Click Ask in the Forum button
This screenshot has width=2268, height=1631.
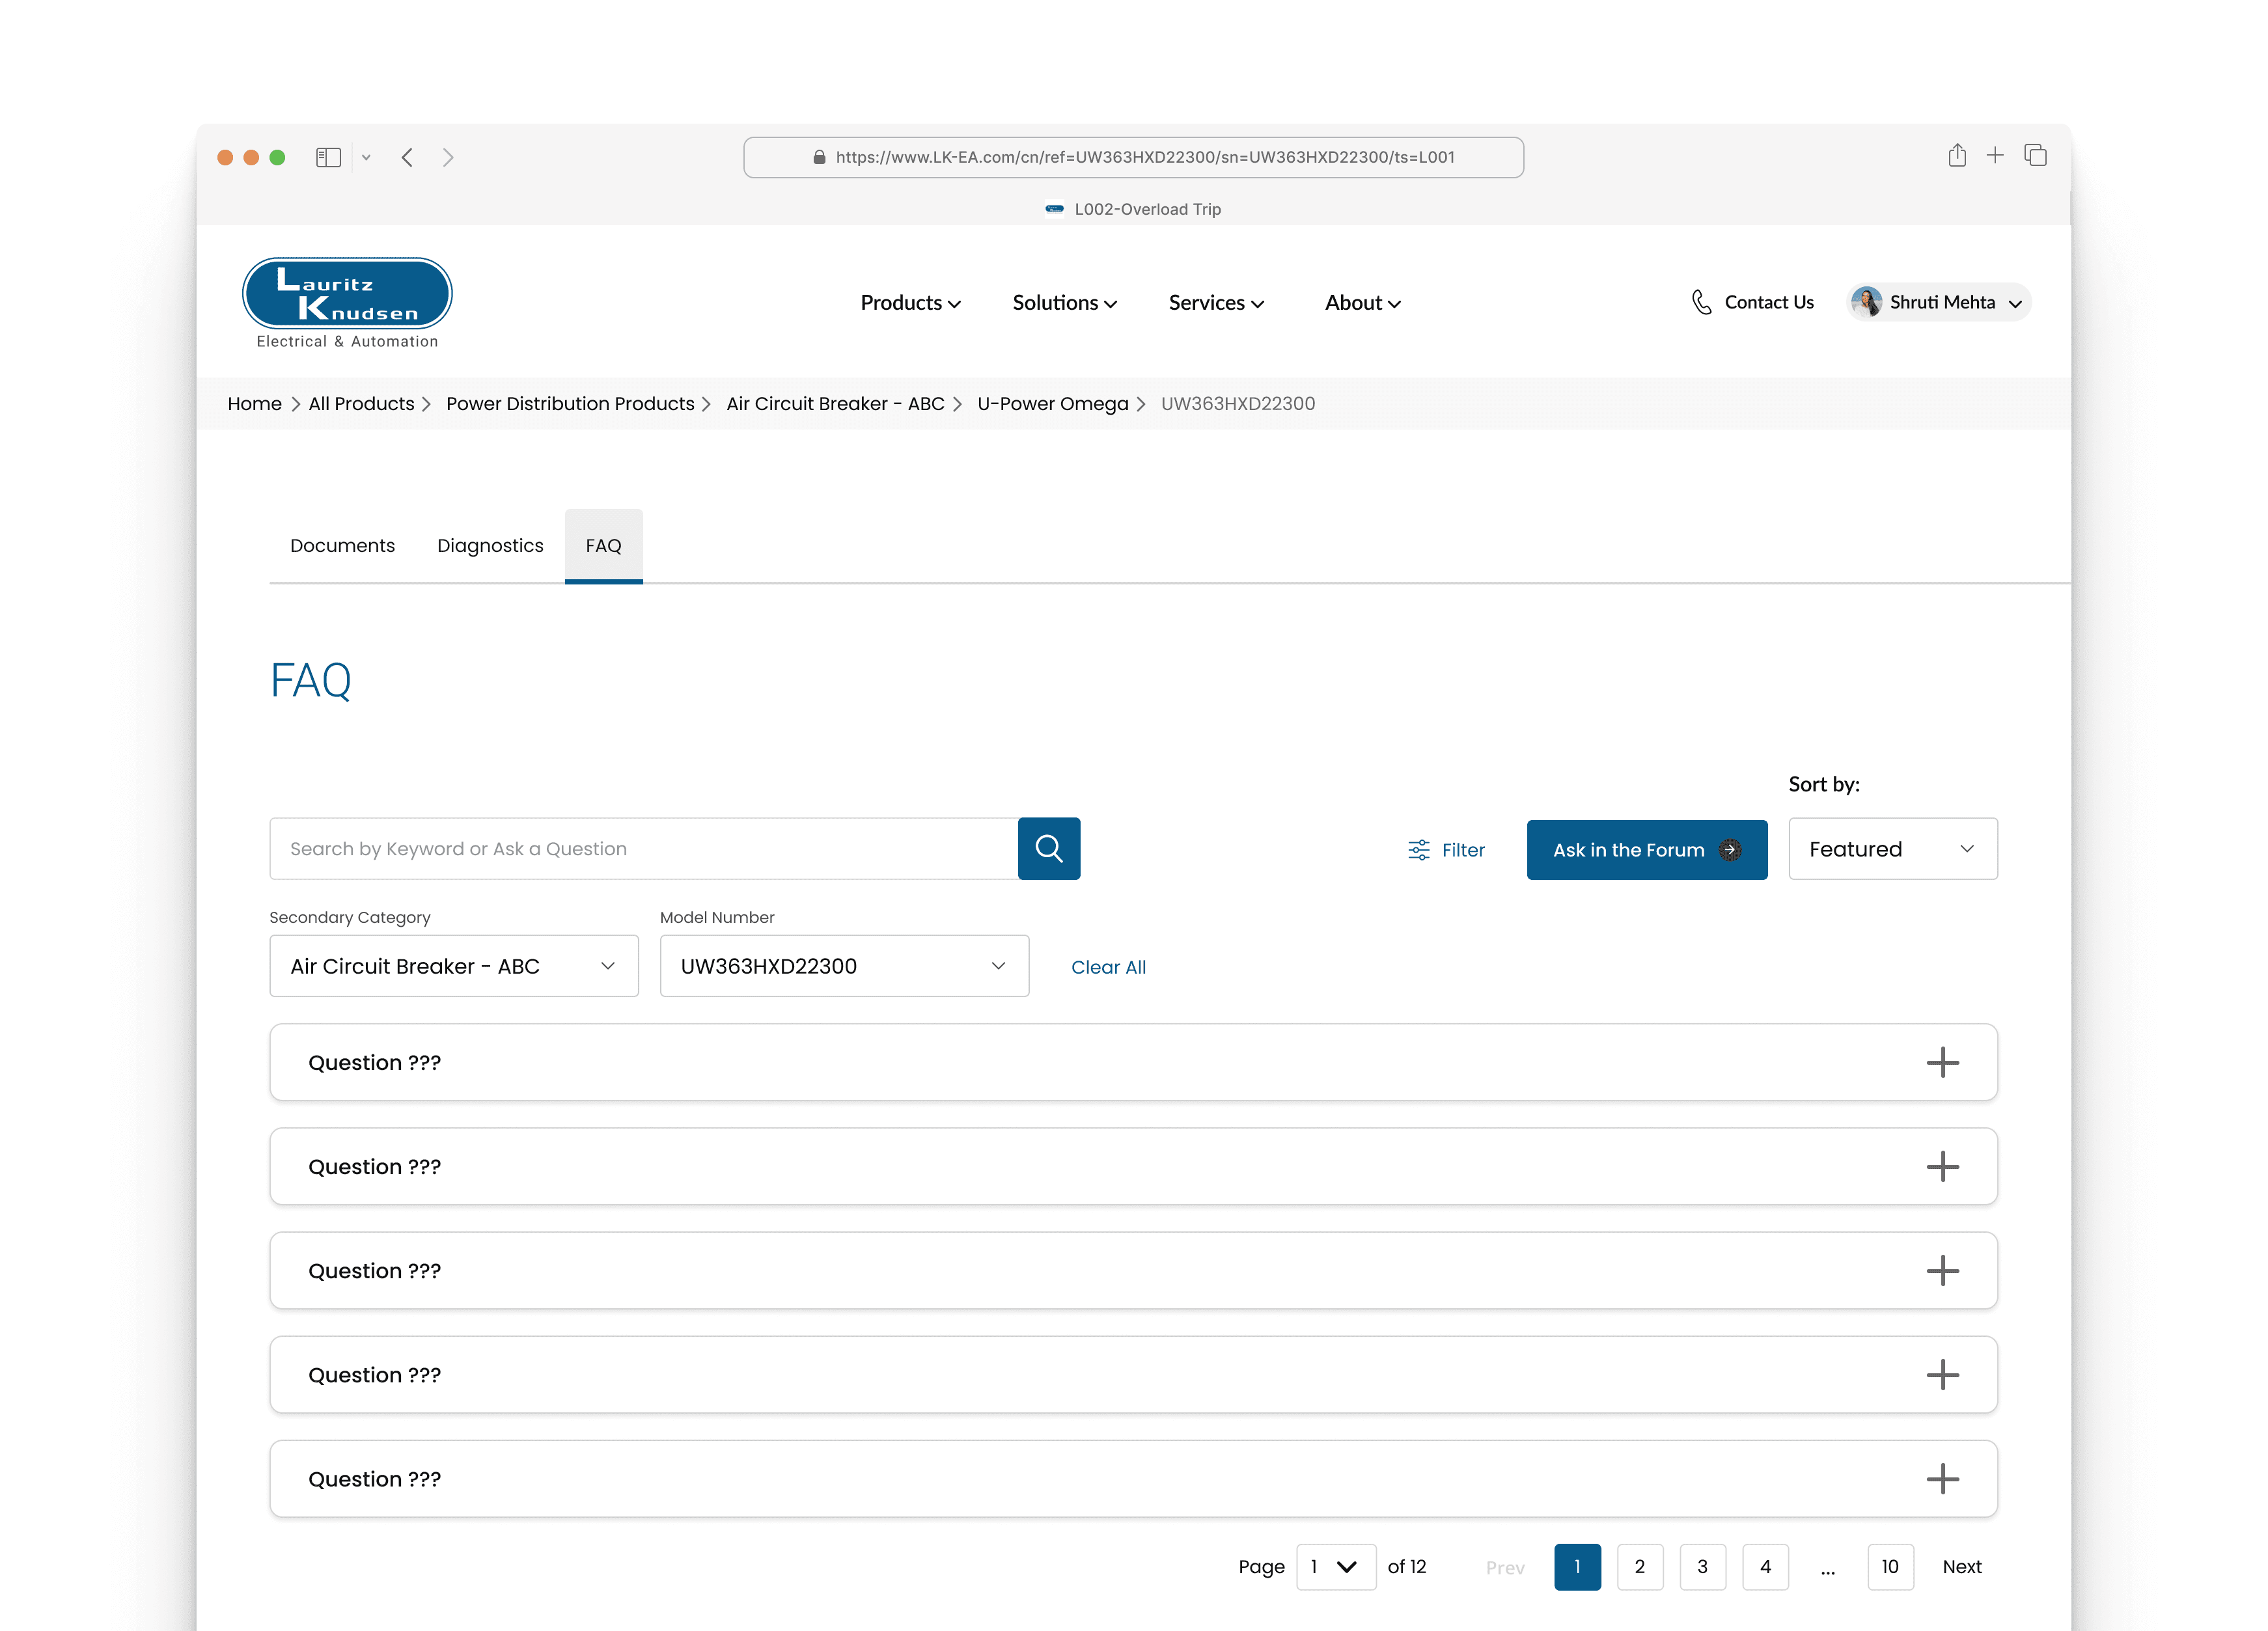coord(1646,850)
